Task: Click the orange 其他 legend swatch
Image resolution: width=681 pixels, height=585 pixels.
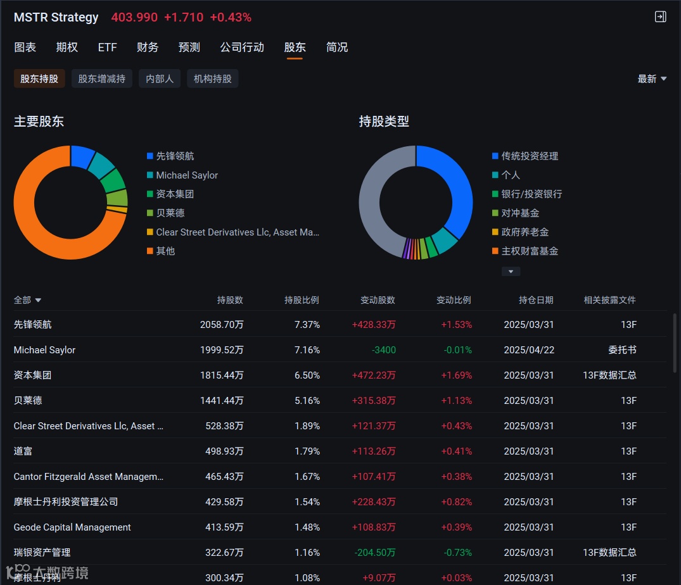Action: pos(150,251)
